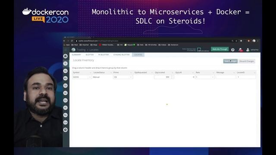This screenshot has height=155, width=276.
Task: Open the Blogs bookmark folder
Action: pyautogui.click(x=94, y=45)
